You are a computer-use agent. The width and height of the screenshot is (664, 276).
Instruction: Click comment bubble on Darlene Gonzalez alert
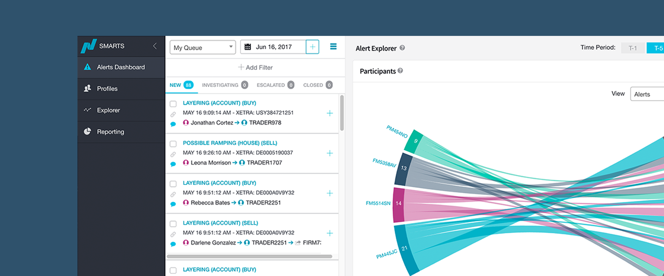tap(173, 244)
